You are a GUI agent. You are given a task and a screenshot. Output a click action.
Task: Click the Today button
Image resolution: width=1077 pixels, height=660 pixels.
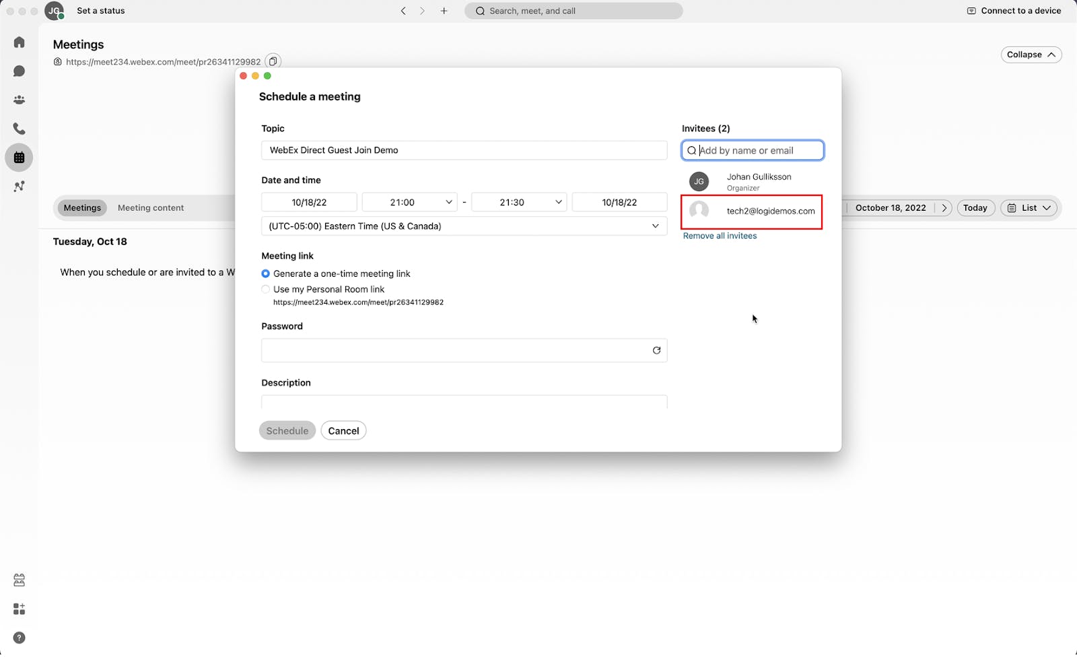click(x=975, y=208)
